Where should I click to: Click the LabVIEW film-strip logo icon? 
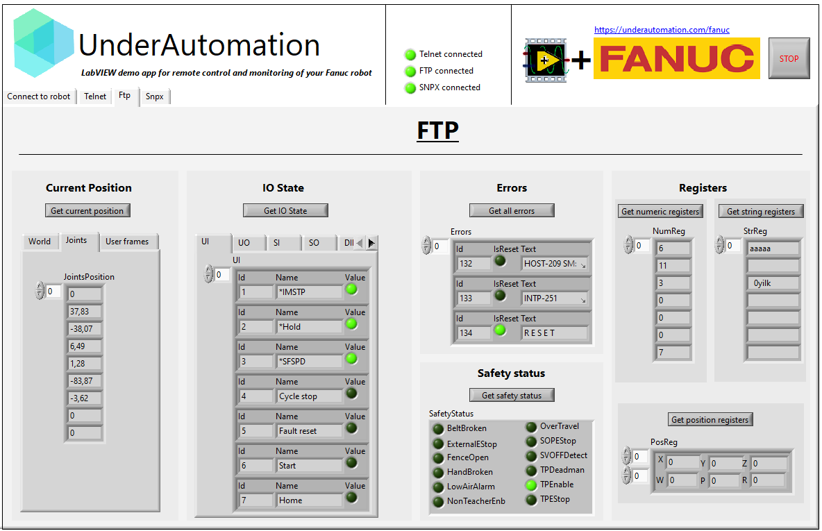point(546,60)
